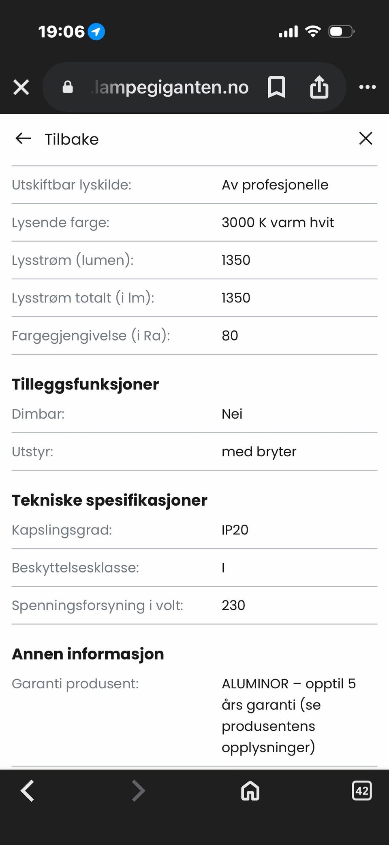Image resolution: width=389 pixels, height=845 pixels.
Task: Tap the location arrow in status bar
Action: pos(96,32)
